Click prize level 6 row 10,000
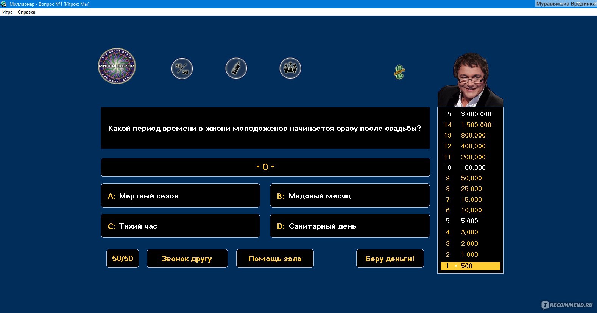This screenshot has height=313, width=597. [470, 210]
